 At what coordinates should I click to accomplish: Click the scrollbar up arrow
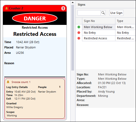[73, 2]
